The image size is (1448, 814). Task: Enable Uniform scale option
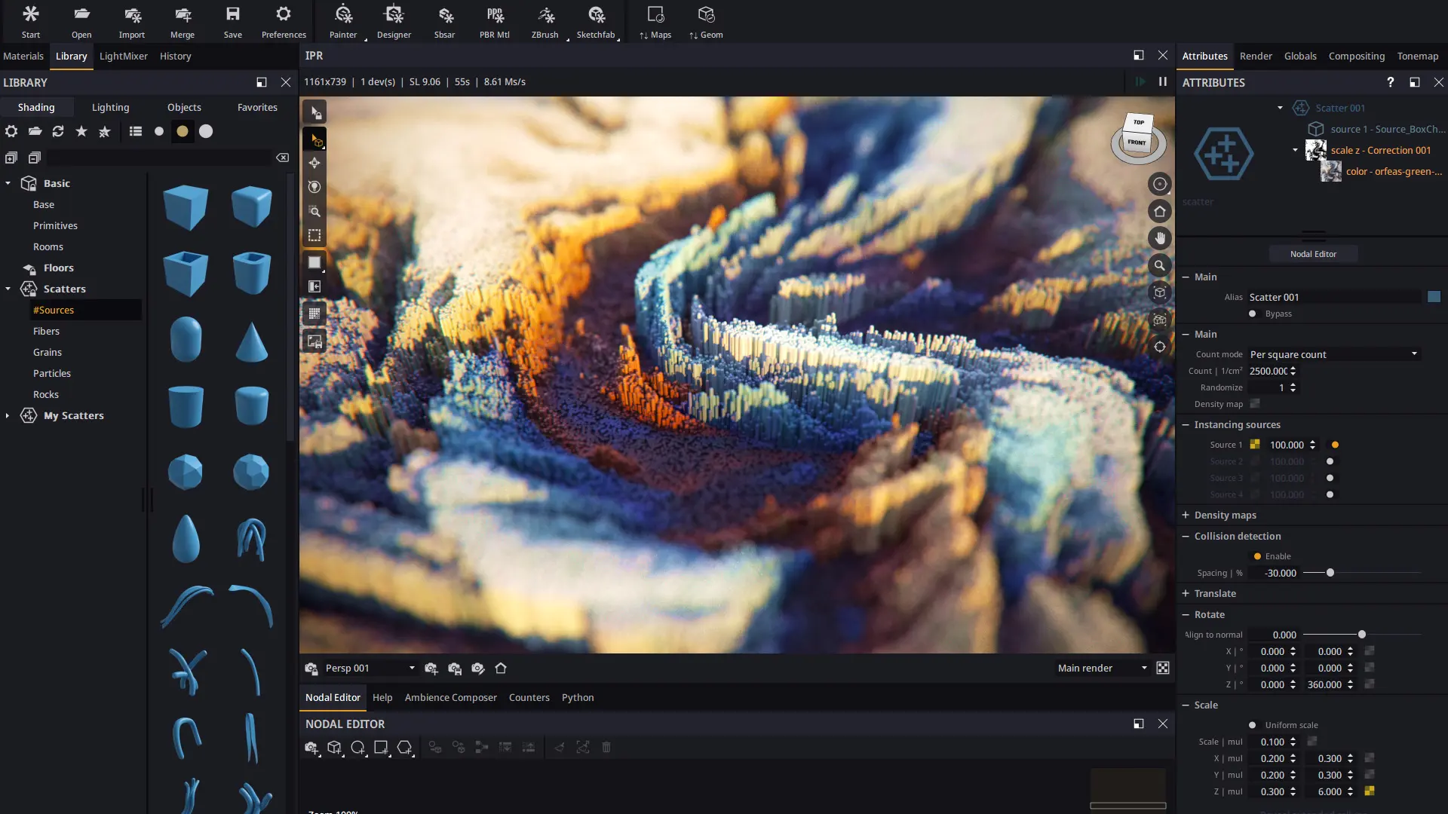pos(1253,725)
